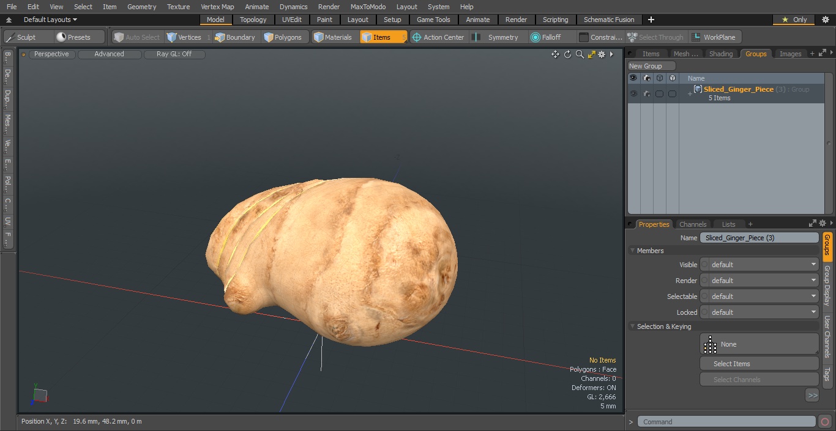Open the Geometry menu
Screen dimensions: 836x431
click(x=142, y=7)
